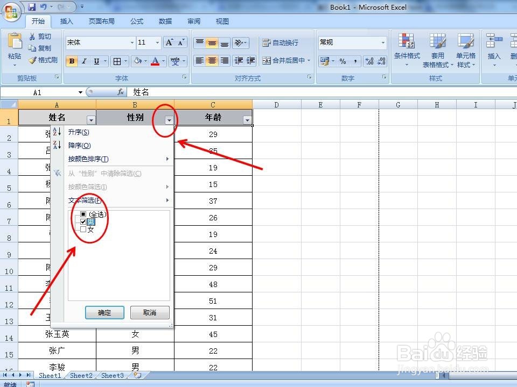Image resolution: width=517 pixels, height=387 pixels.
Task: Open phonetic guide wén icon
Action: [x=175, y=61]
